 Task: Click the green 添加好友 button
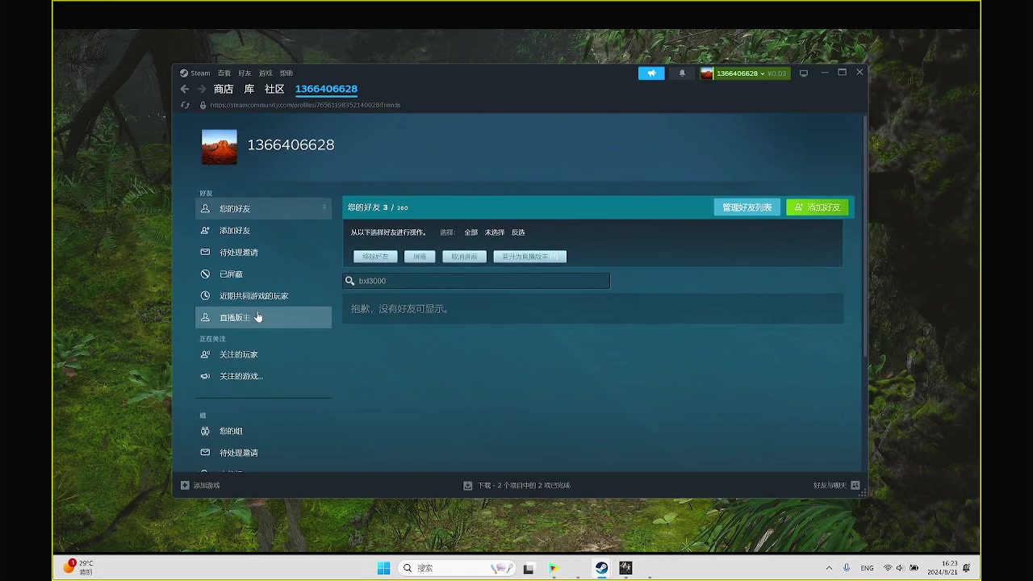(x=817, y=207)
